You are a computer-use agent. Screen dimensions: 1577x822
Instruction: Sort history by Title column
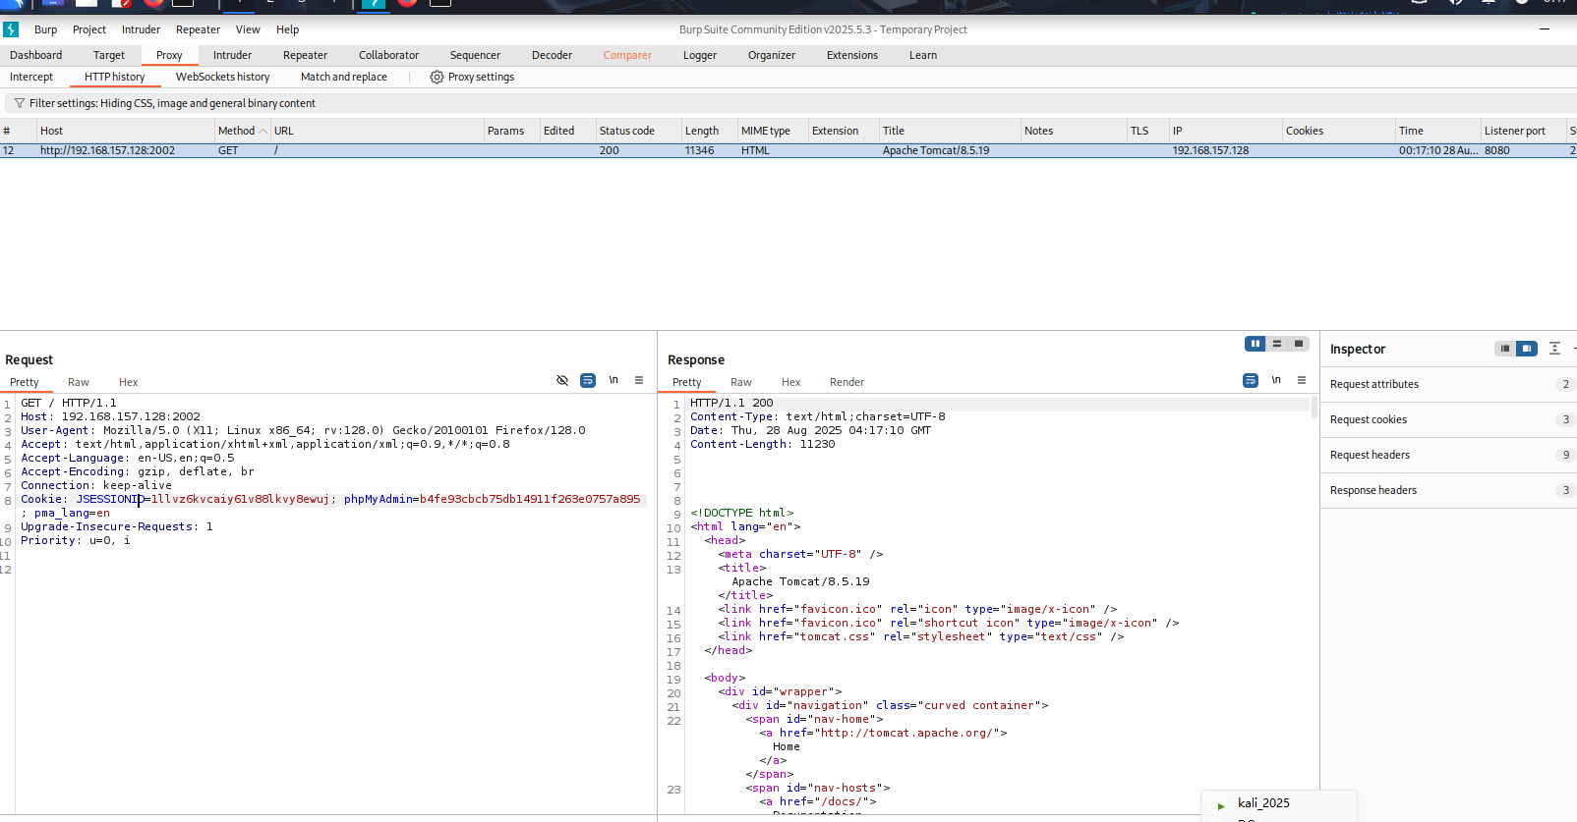click(950, 131)
